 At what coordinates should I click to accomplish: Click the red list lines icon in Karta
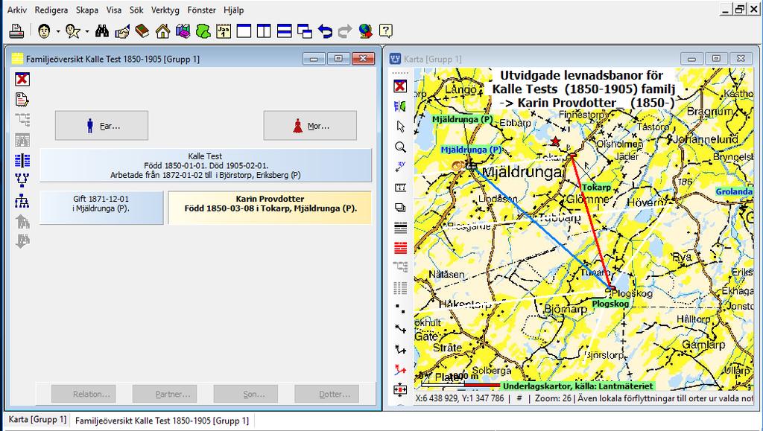click(x=400, y=248)
